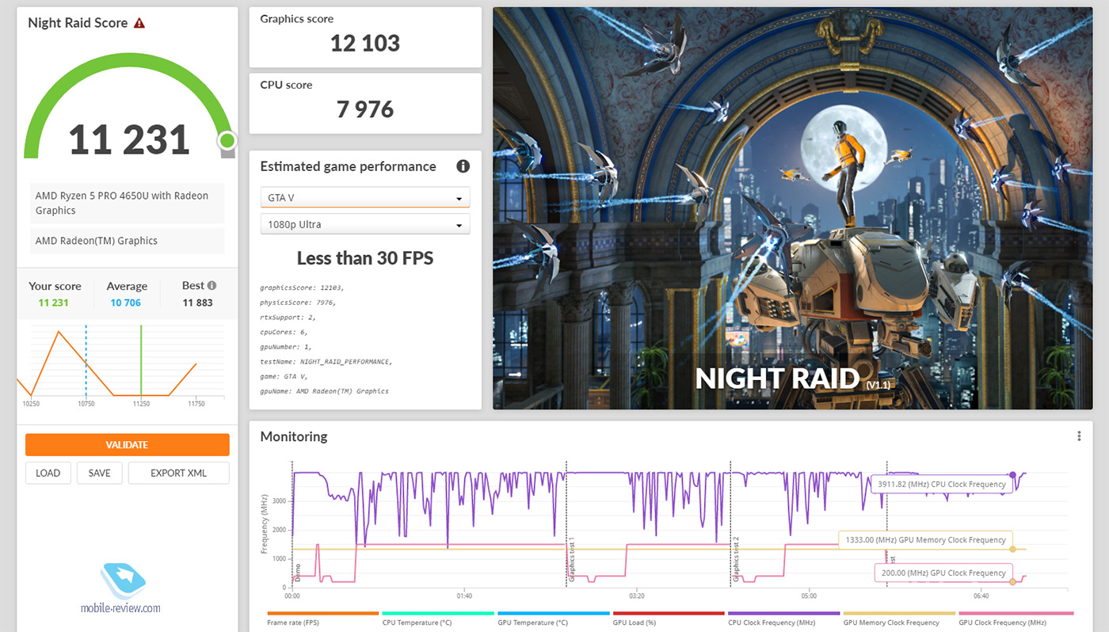Click the SAVE button
The image size is (1109, 632).
[x=100, y=473]
